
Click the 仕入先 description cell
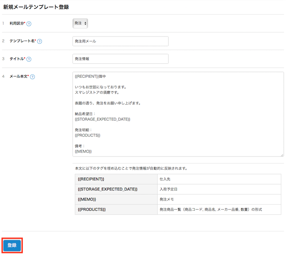[219, 179]
